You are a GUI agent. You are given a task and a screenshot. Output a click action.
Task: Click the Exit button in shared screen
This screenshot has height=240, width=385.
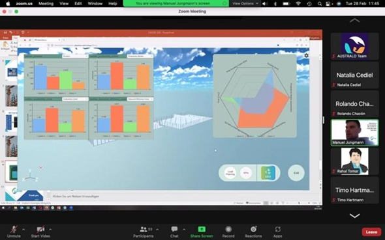coord(296,173)
